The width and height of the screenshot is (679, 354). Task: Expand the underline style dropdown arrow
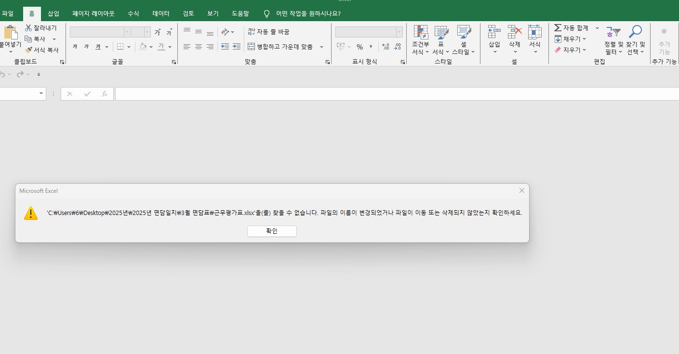pos(107,47)
